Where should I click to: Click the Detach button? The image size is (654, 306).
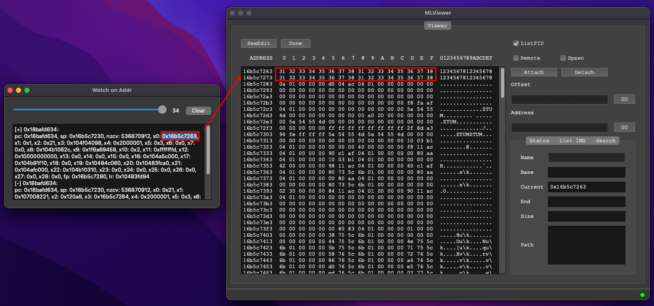(x=584, y=72)
